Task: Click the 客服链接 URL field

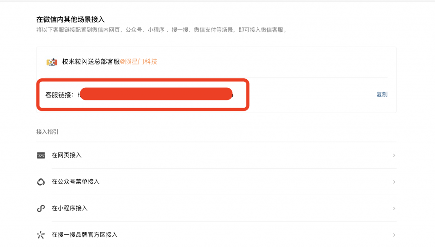Action: [155, 94]
